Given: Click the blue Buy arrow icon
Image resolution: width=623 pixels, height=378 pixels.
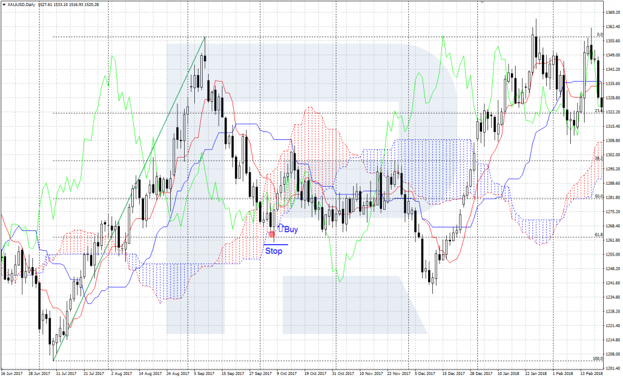Looking at the screenshot, I should point(280,228).
